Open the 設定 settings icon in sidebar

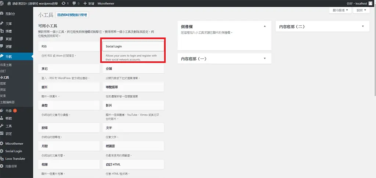point(2,134)
